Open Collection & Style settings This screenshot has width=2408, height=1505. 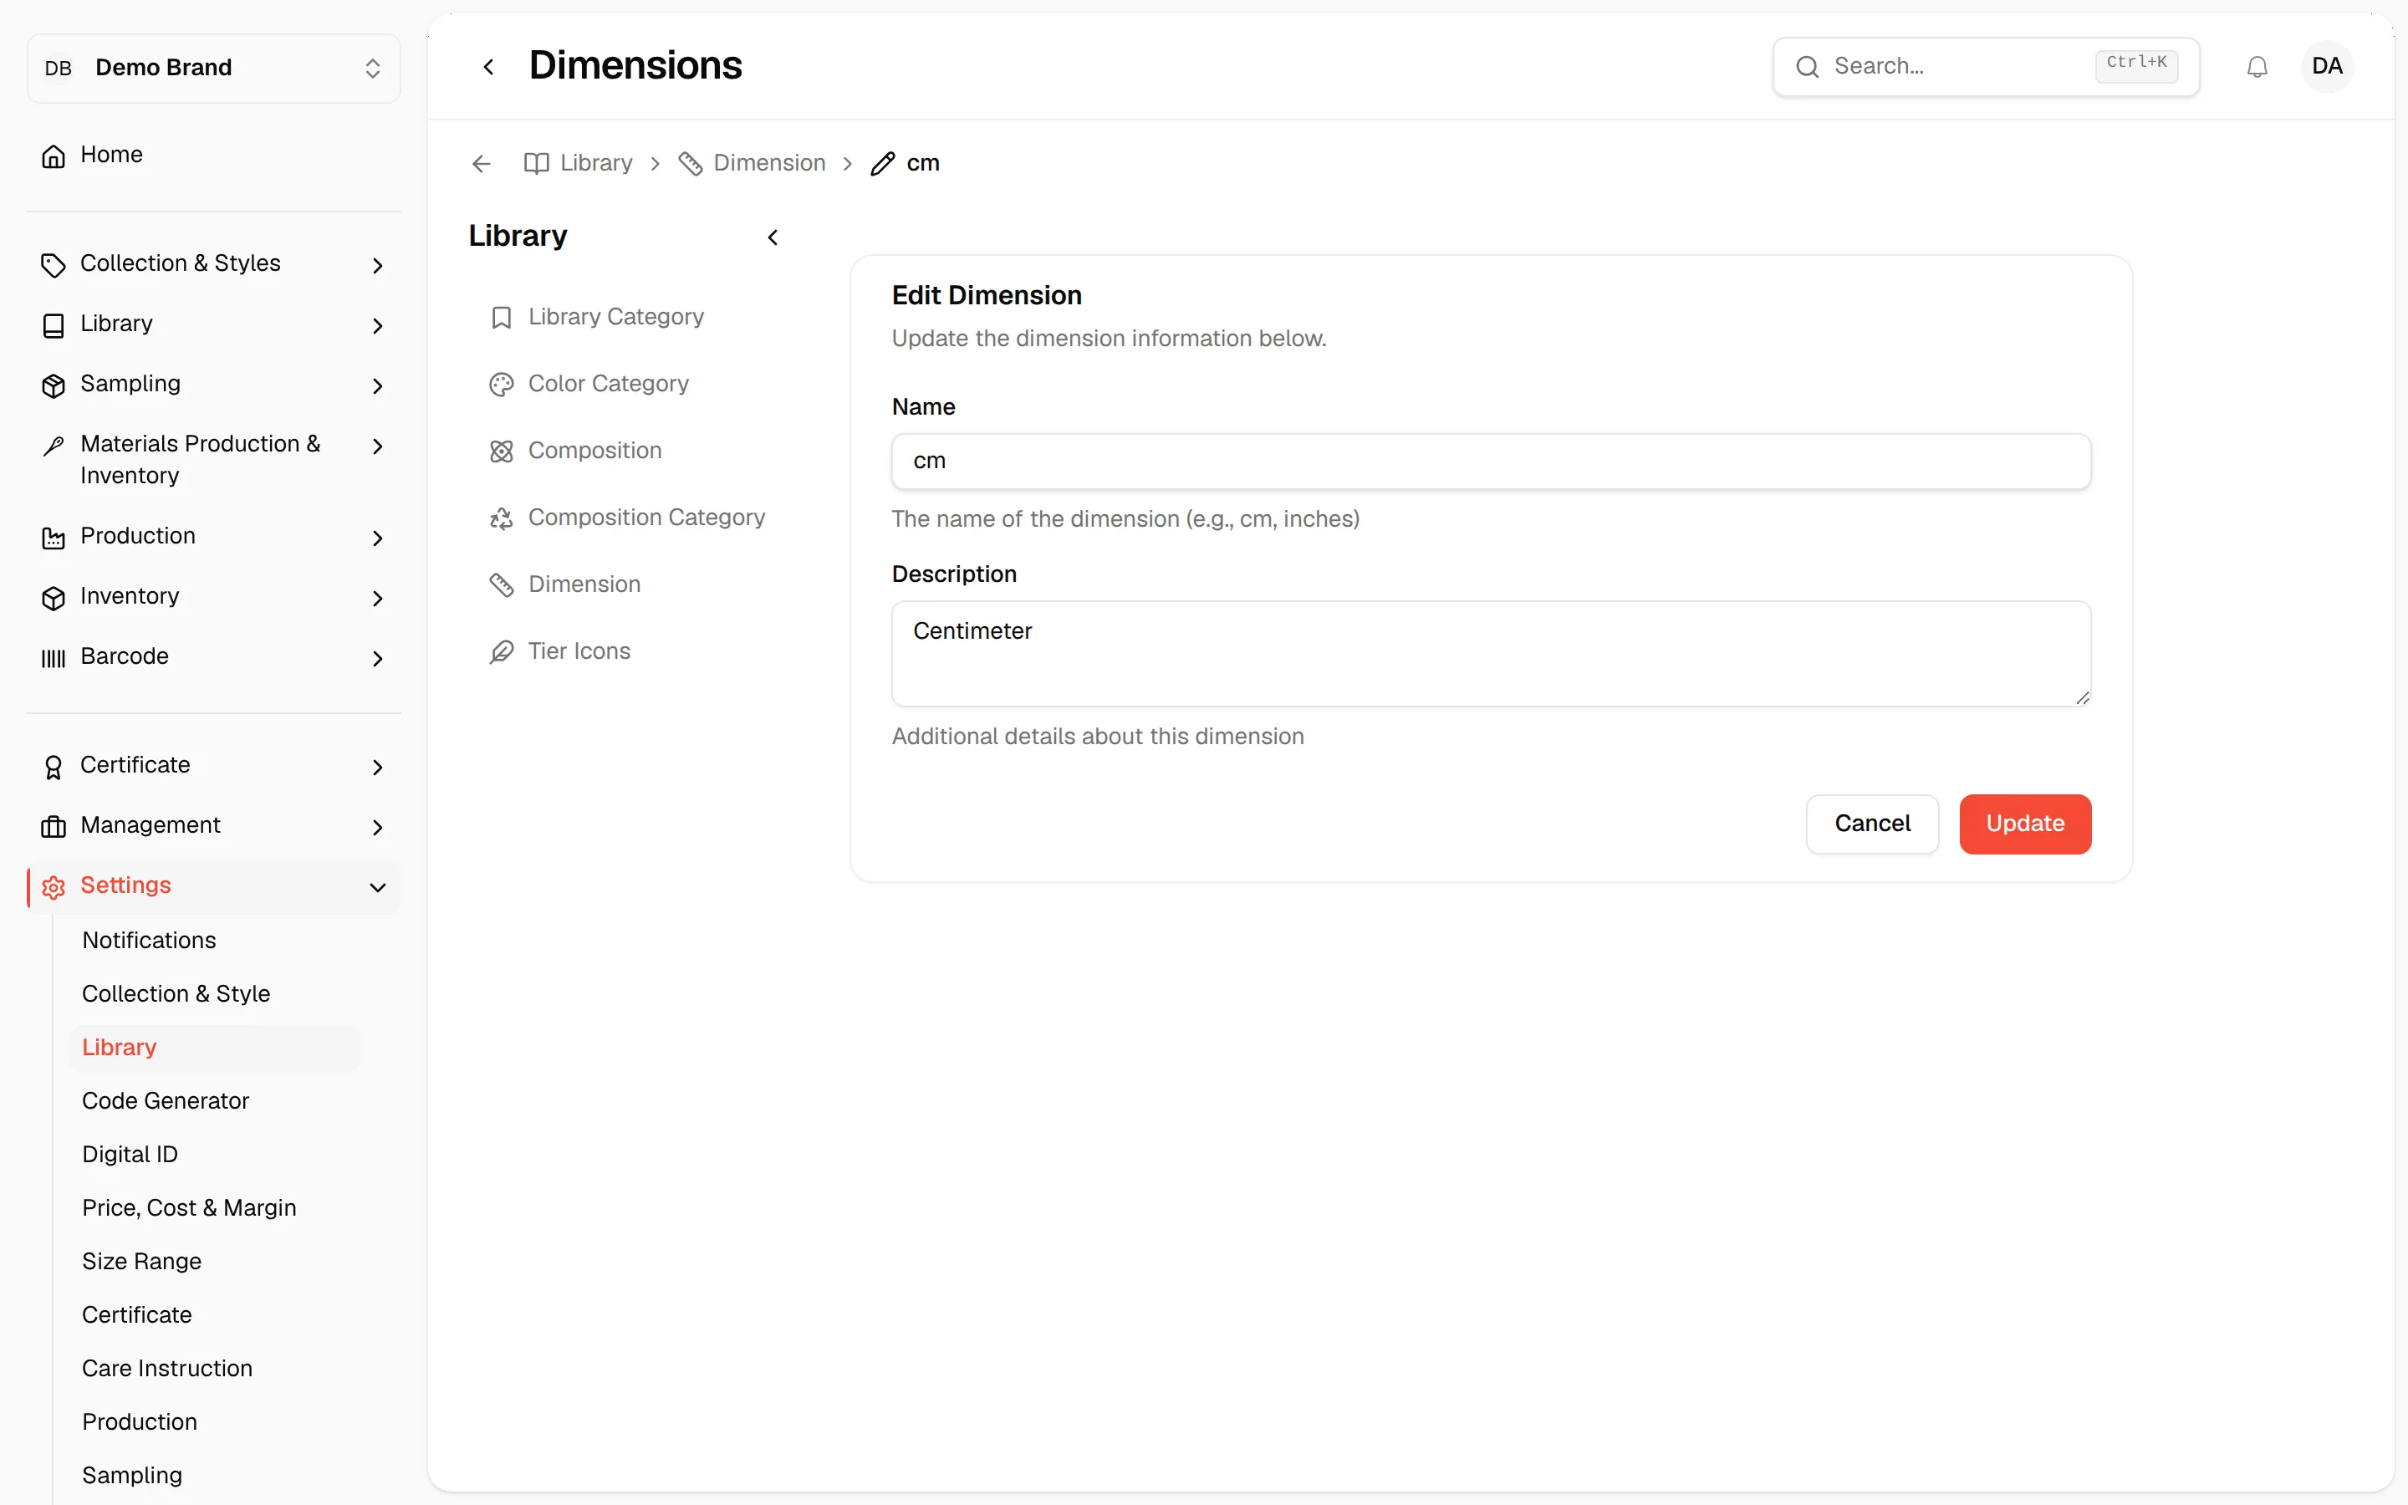click(176, 993)
